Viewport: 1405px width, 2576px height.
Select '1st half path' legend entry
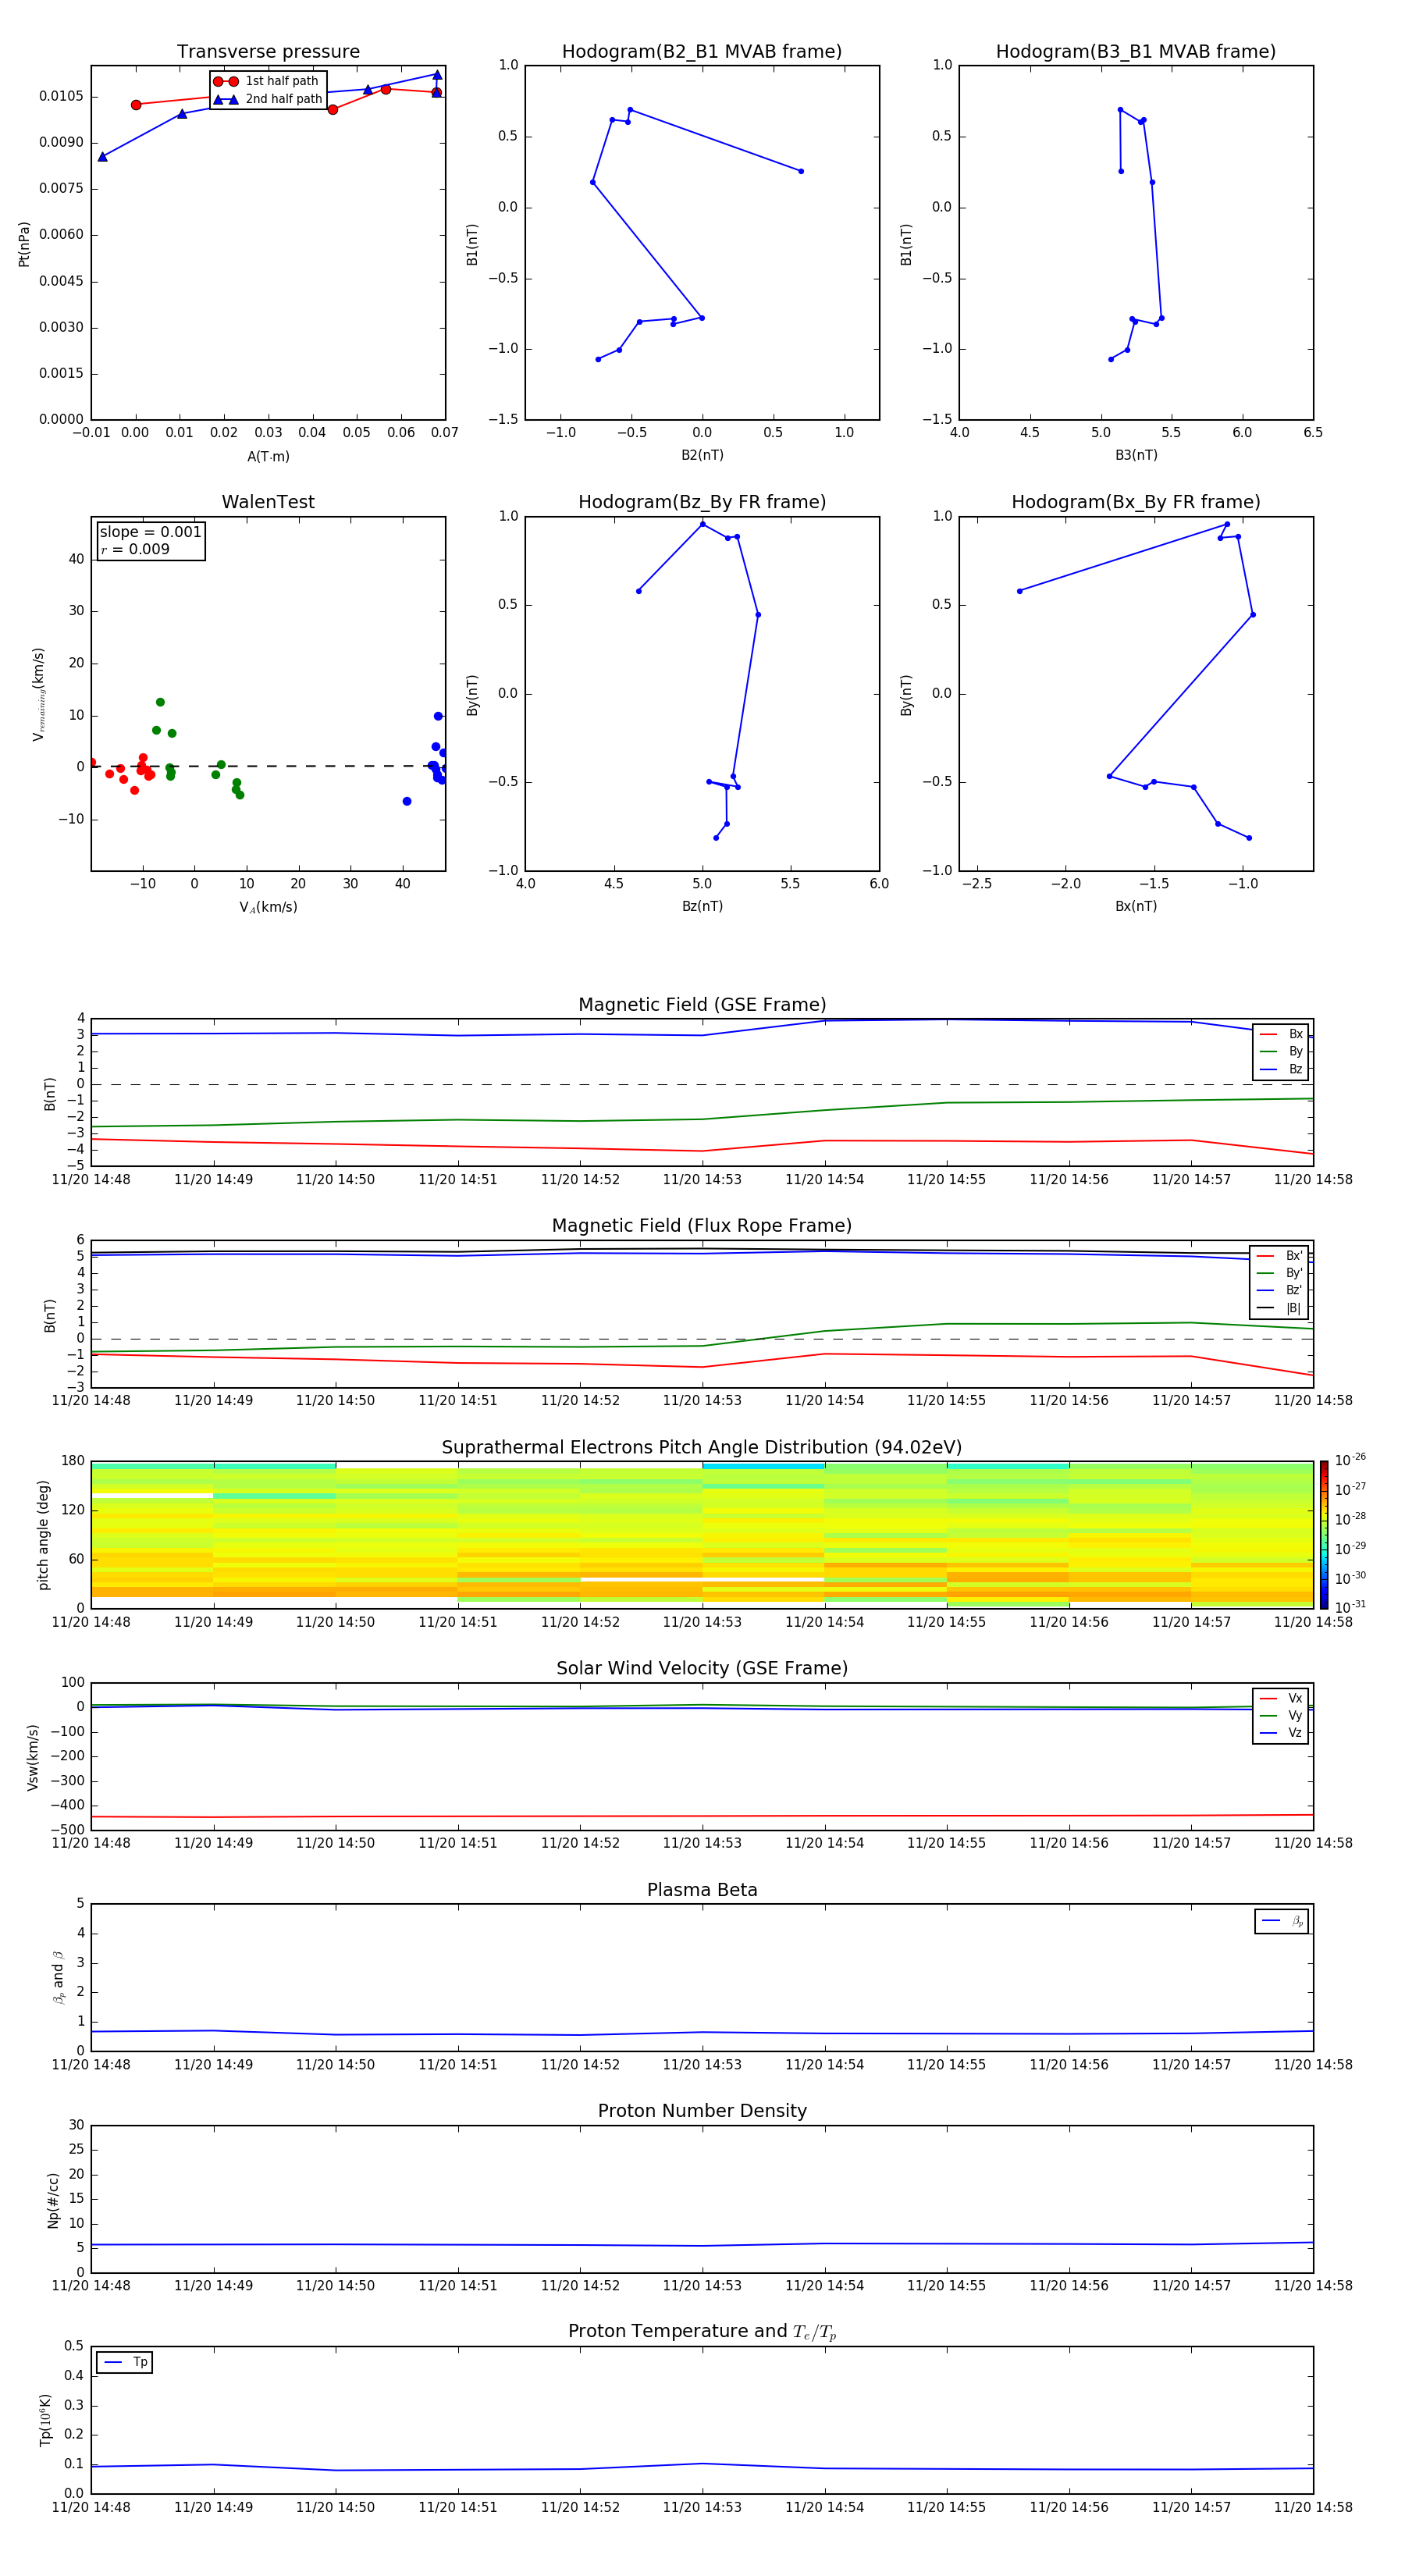267,81
